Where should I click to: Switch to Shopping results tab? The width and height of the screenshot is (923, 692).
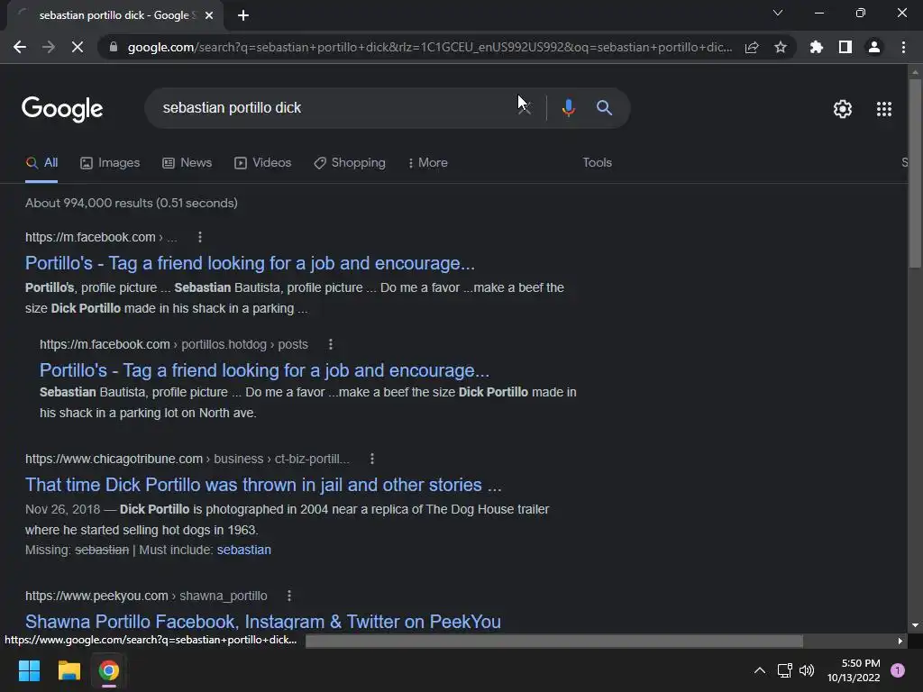(350, 163)
